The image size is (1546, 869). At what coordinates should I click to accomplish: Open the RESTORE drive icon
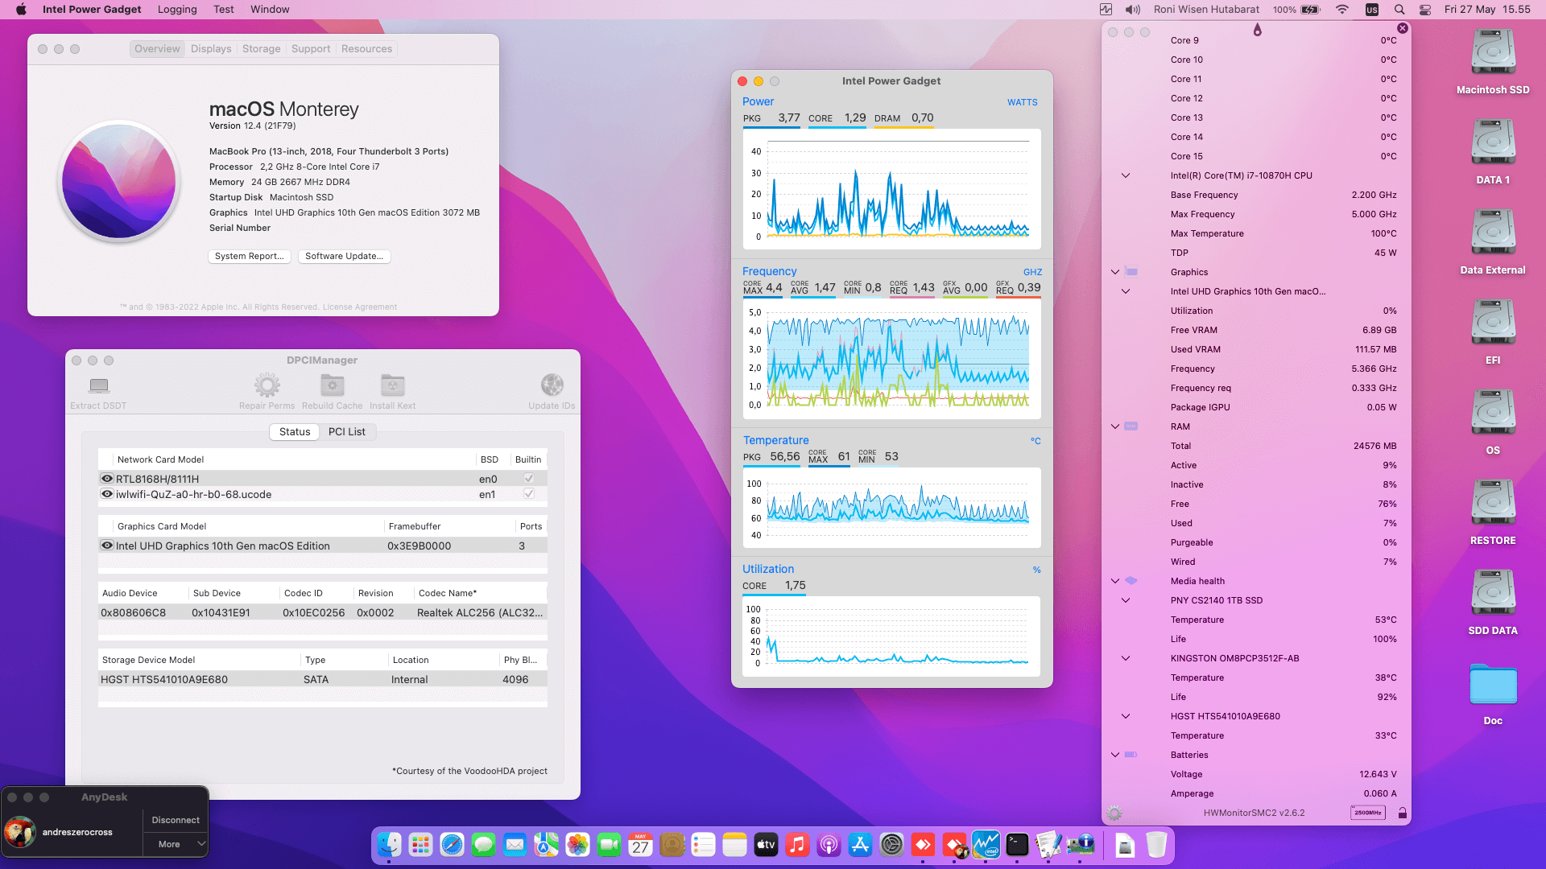click(x=1493, y=504)
